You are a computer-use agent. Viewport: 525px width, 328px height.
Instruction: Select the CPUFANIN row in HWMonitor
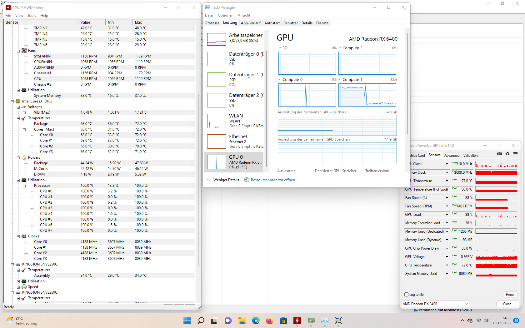coord(99,62)
